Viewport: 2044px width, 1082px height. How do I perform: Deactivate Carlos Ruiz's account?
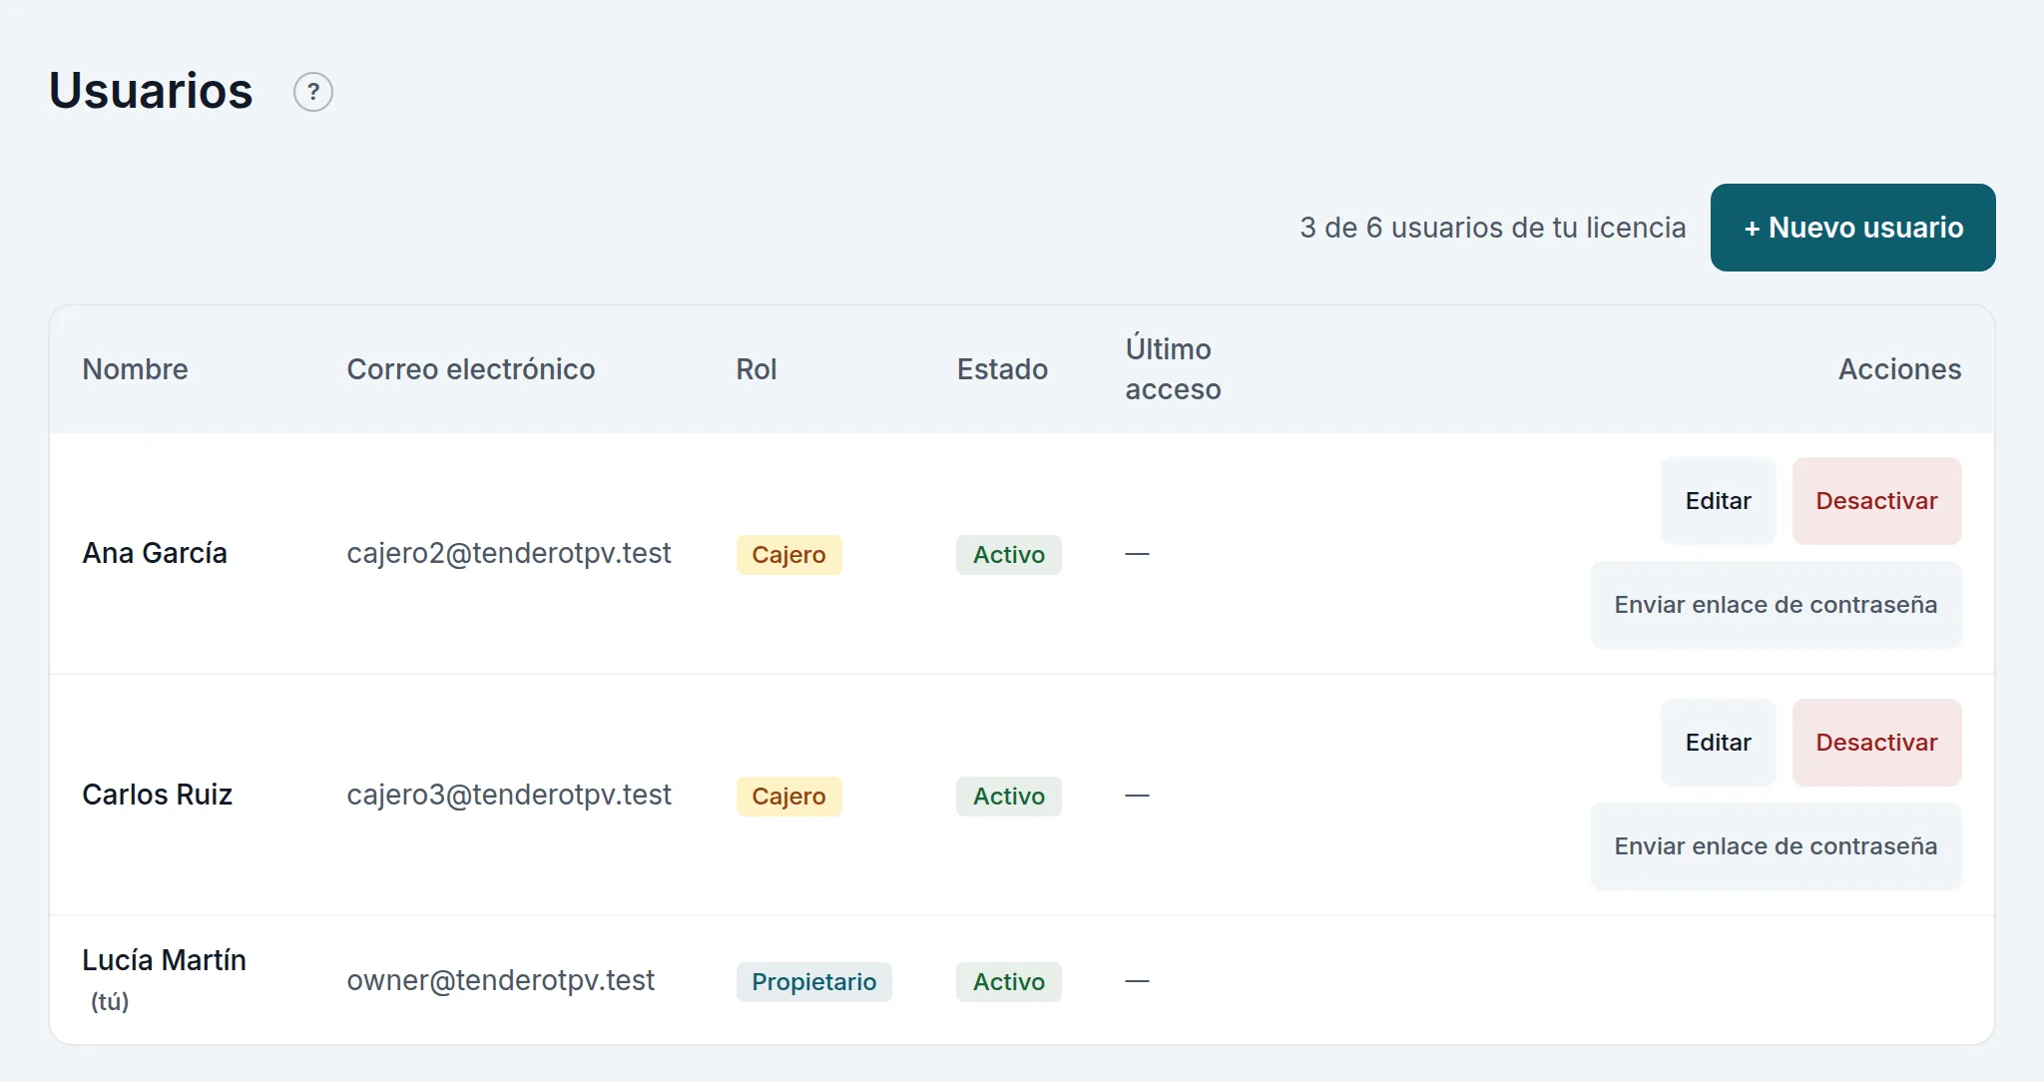click(1876, 743)
